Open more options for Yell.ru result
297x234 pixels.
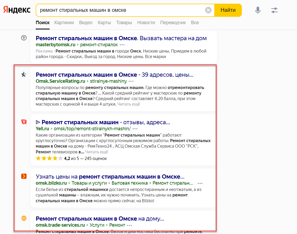[135, 129]
